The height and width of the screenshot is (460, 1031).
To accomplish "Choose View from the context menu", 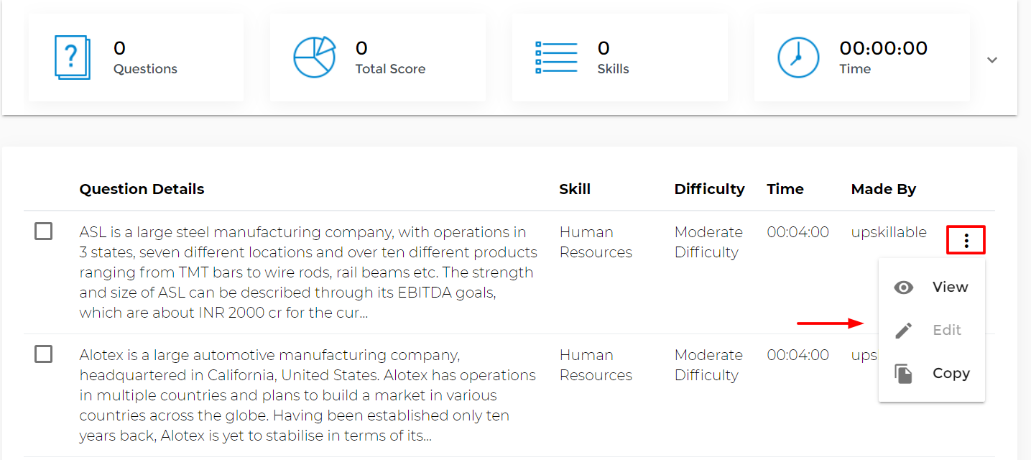I will pos(950,287).
